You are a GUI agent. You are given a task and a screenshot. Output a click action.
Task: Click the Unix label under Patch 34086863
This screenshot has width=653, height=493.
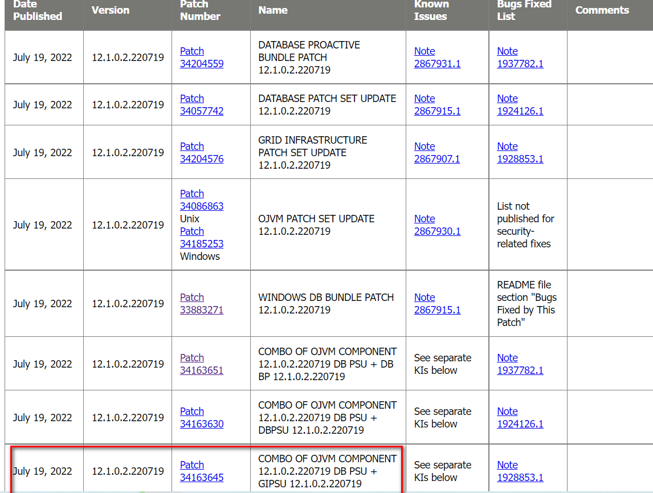(190, 219)
